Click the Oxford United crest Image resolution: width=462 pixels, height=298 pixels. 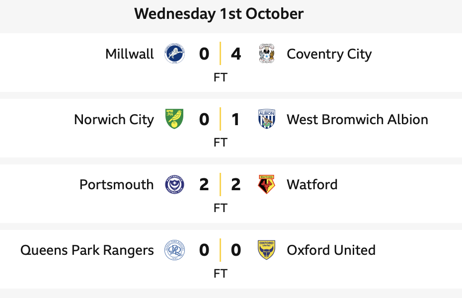click(x=267, y=250)
